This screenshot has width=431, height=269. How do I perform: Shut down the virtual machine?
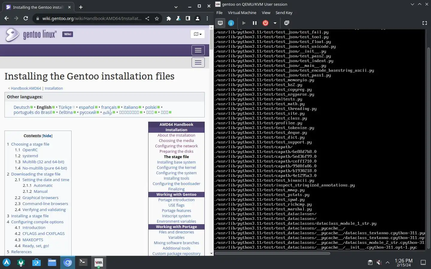click(265, 23)
